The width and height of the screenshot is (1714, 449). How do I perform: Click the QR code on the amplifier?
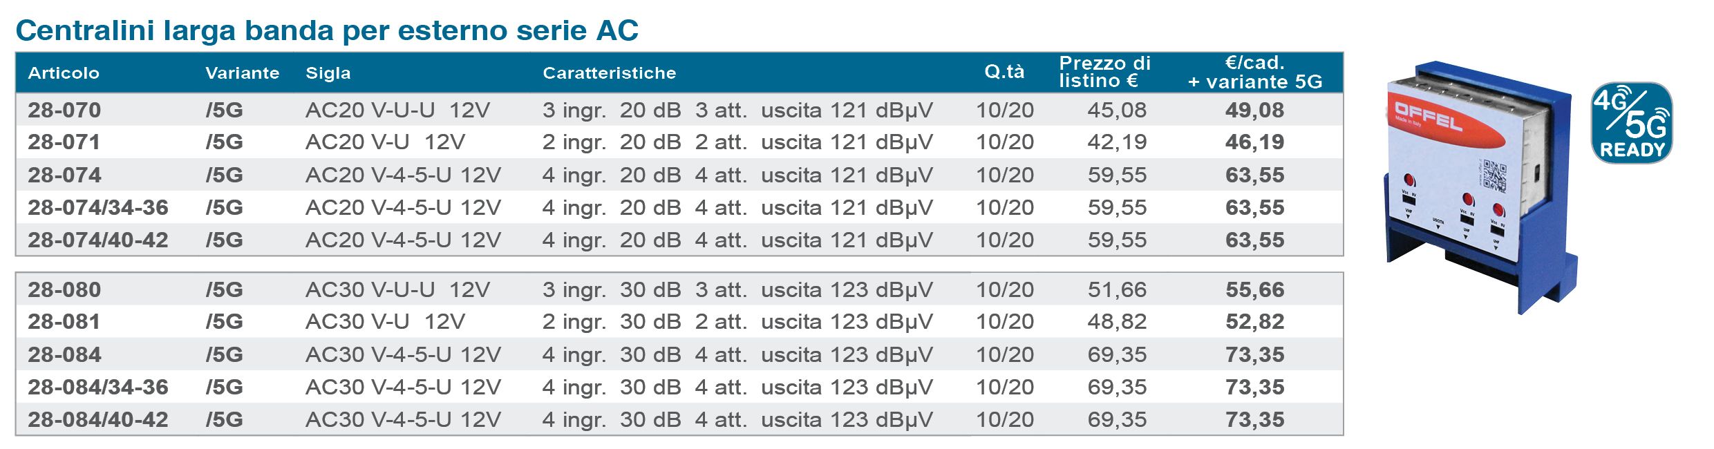pos(1494,175)
